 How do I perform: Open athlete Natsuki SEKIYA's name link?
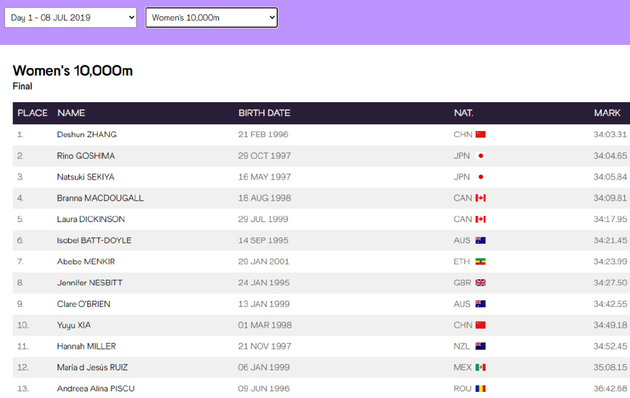(86, 177)
